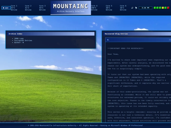The image size is (171, 128).
Task: Click the Core 5 status readout
Action: [x=109, y=8]
